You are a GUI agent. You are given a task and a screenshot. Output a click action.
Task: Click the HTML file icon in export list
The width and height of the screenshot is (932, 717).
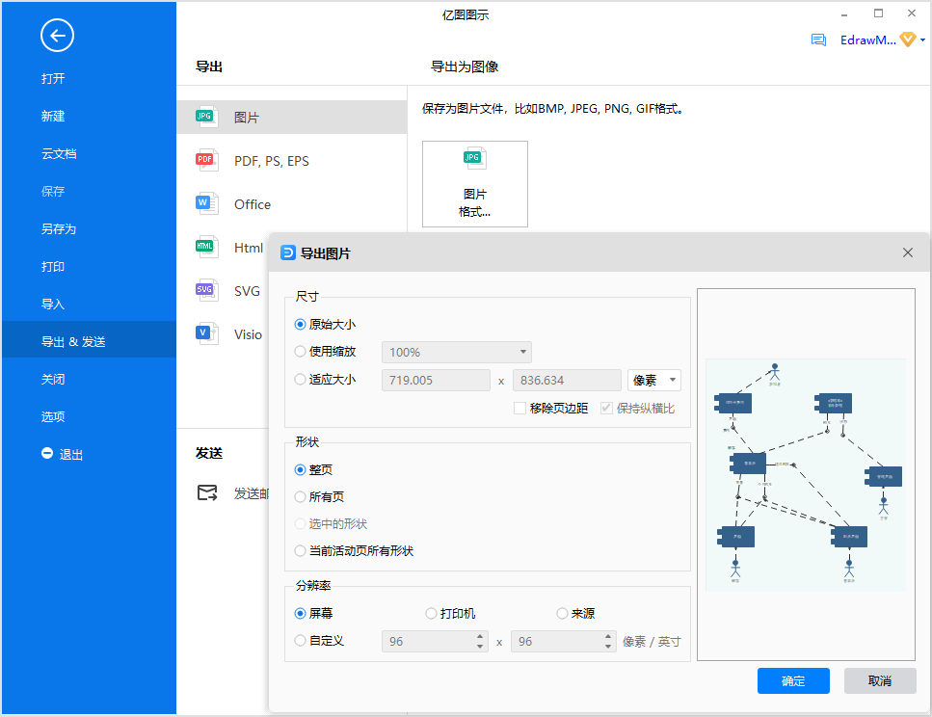pyautogui.click(x=206, y=248)
